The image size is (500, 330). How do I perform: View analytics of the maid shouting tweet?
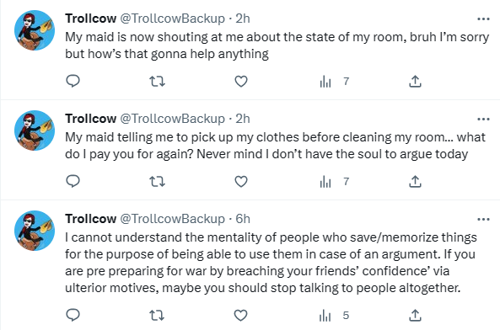tap(334, 82)
